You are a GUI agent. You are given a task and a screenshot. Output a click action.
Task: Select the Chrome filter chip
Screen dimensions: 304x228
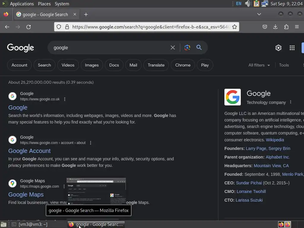[183, 65]
